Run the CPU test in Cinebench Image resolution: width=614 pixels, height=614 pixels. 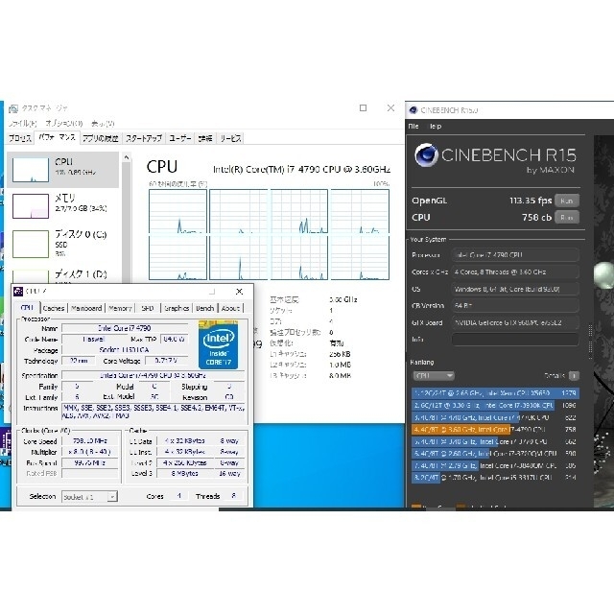[567, 218]
